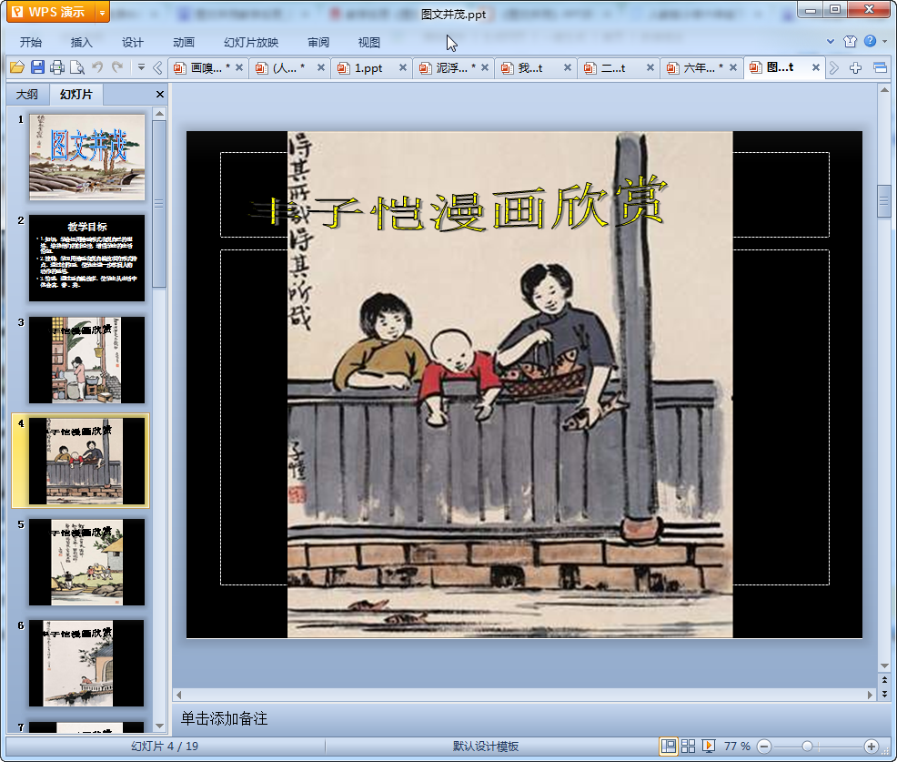
Task: Close the slide thumbnail panel
Action: coord(160,95)
